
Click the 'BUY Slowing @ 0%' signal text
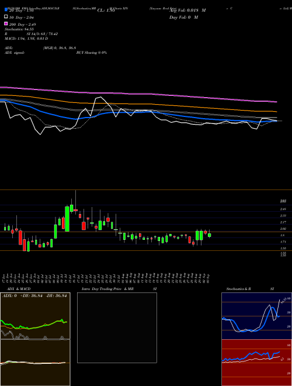click(92, 53)
